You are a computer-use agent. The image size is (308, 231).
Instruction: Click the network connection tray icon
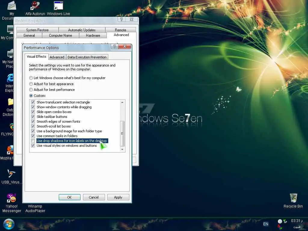coord(285,221)
